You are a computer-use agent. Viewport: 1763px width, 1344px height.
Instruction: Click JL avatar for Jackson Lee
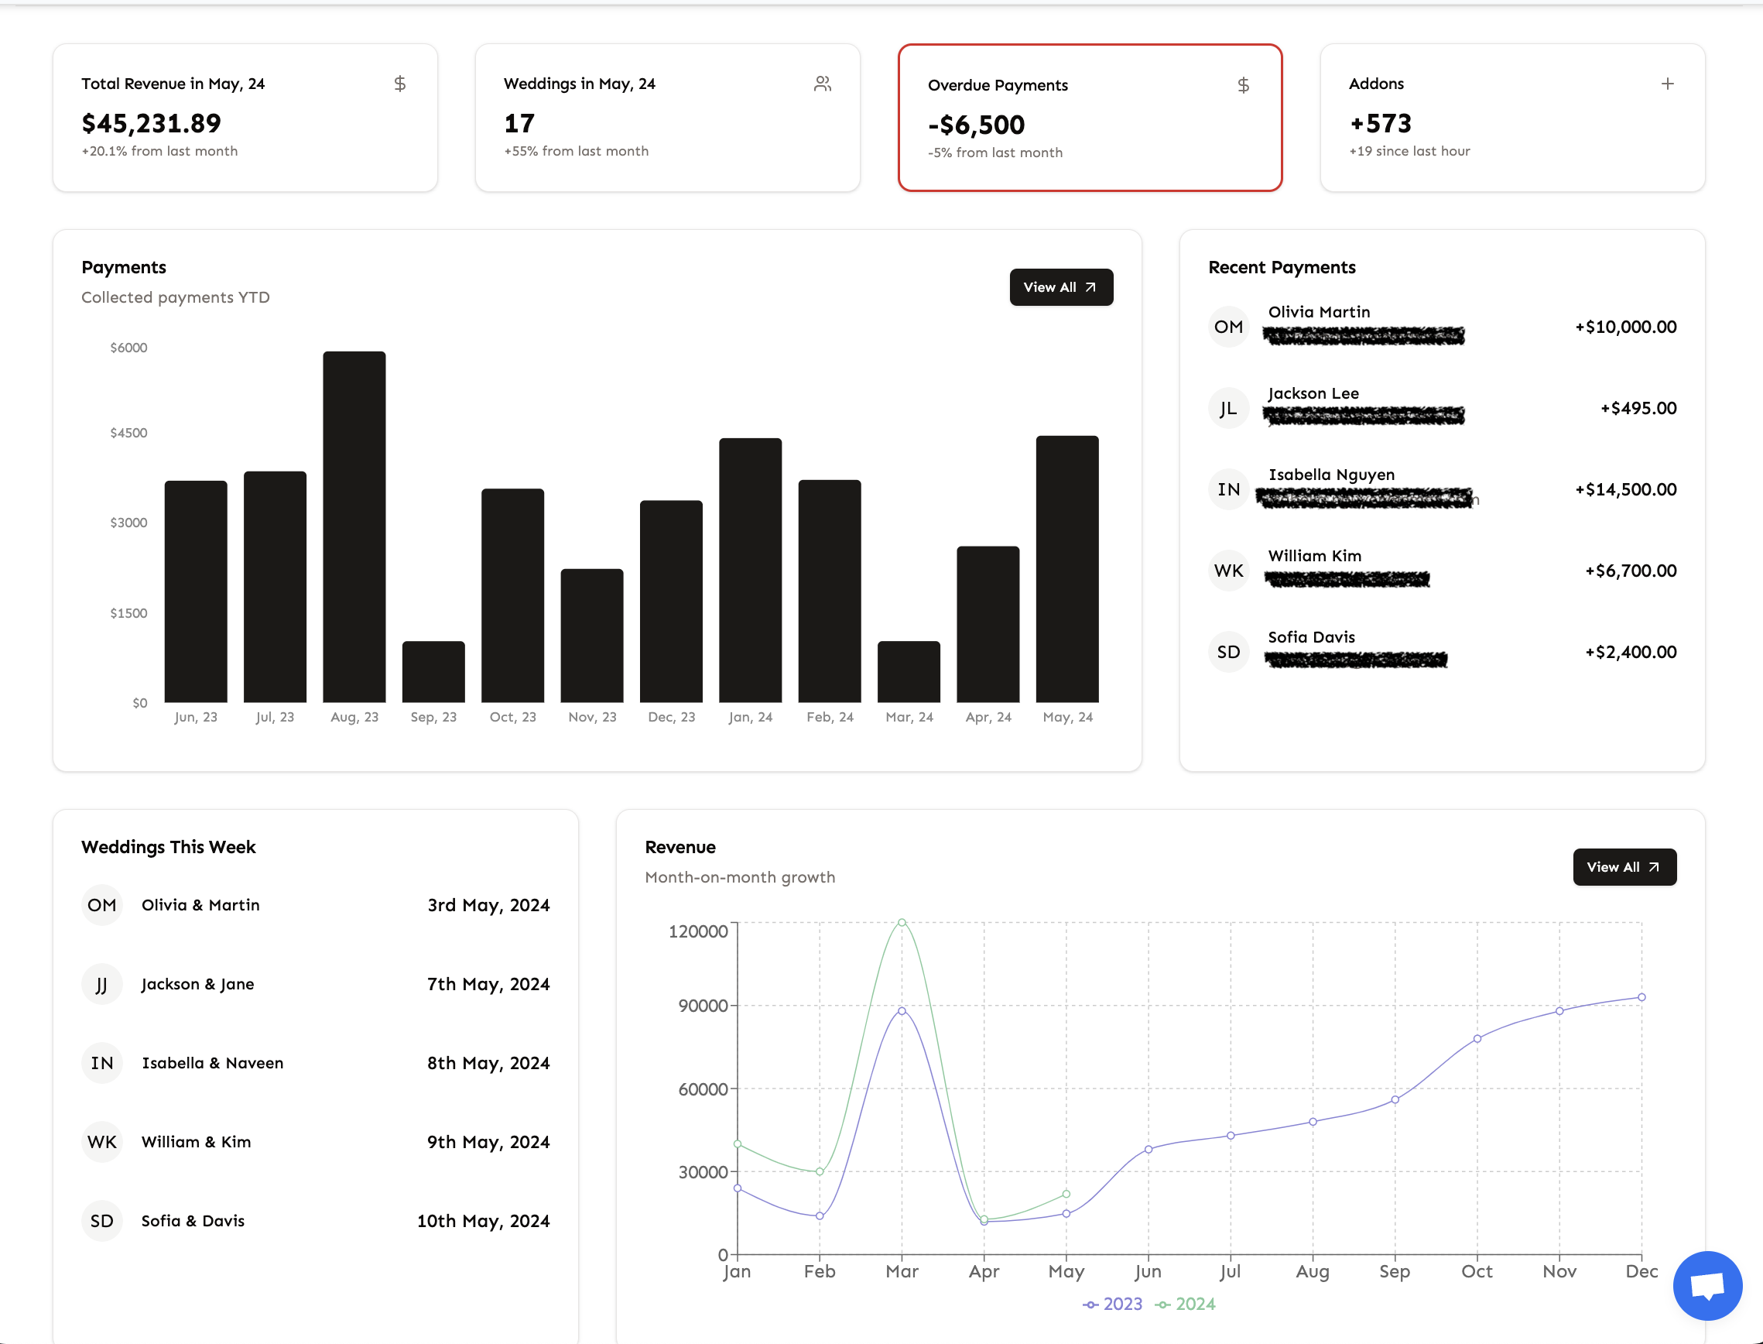tap(1228, 408)
